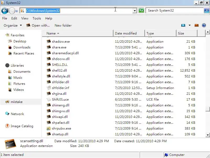
Task: Click the scansetting.dll details pane thumbnail
Action: [10, 144]
